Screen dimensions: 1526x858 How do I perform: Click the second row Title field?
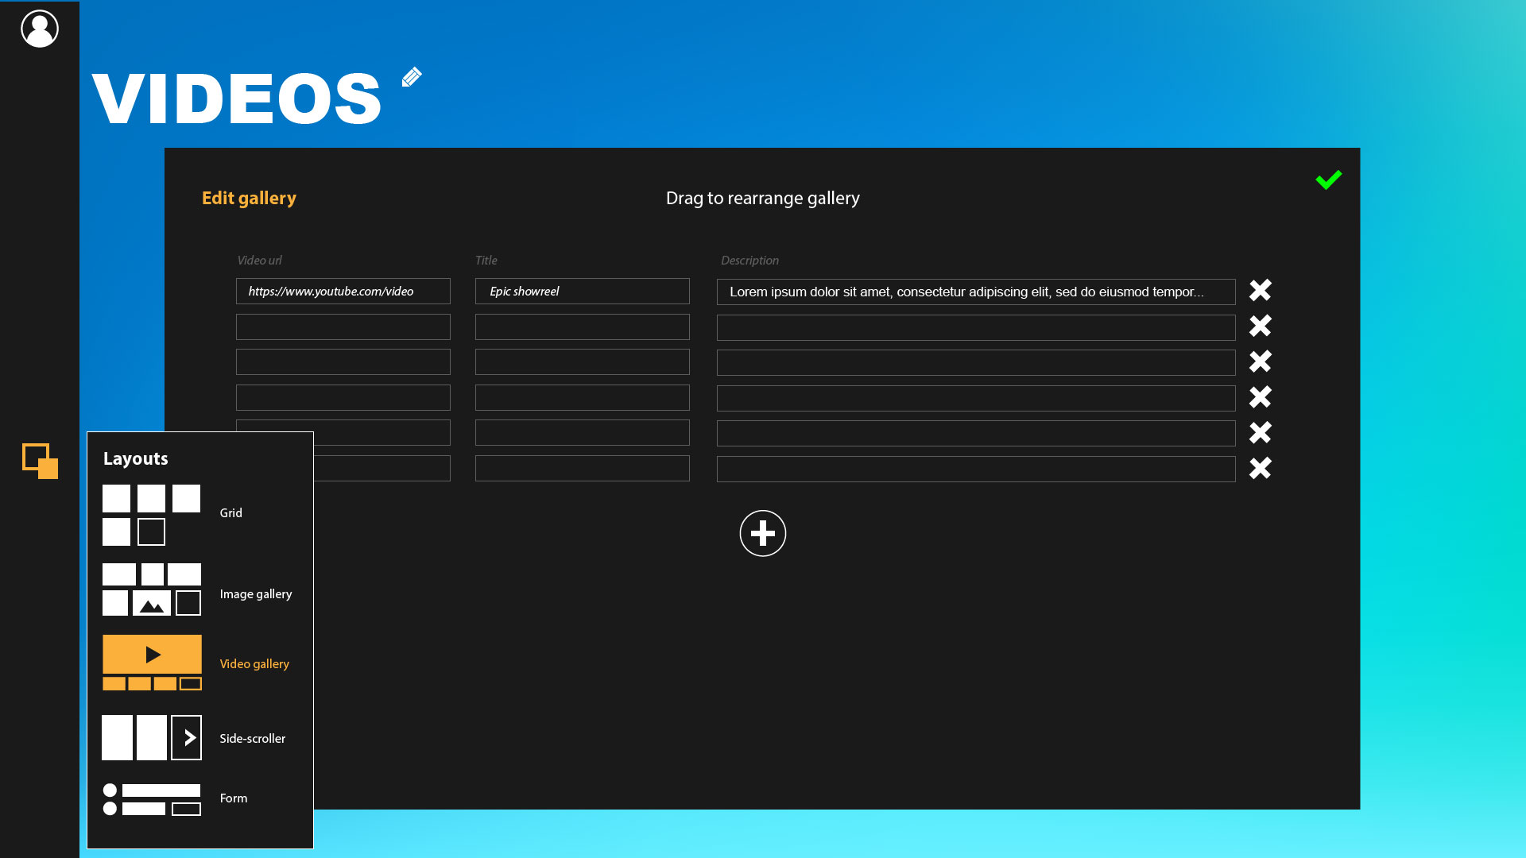(x=583, y=327)
